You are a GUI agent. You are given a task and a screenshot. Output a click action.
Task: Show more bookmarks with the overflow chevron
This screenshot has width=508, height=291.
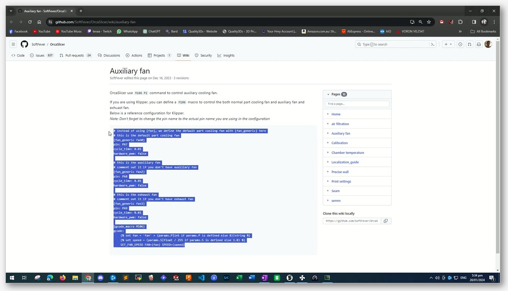(460, 32)
